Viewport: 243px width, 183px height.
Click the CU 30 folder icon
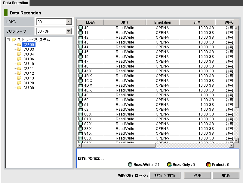(x=19, y=88)
